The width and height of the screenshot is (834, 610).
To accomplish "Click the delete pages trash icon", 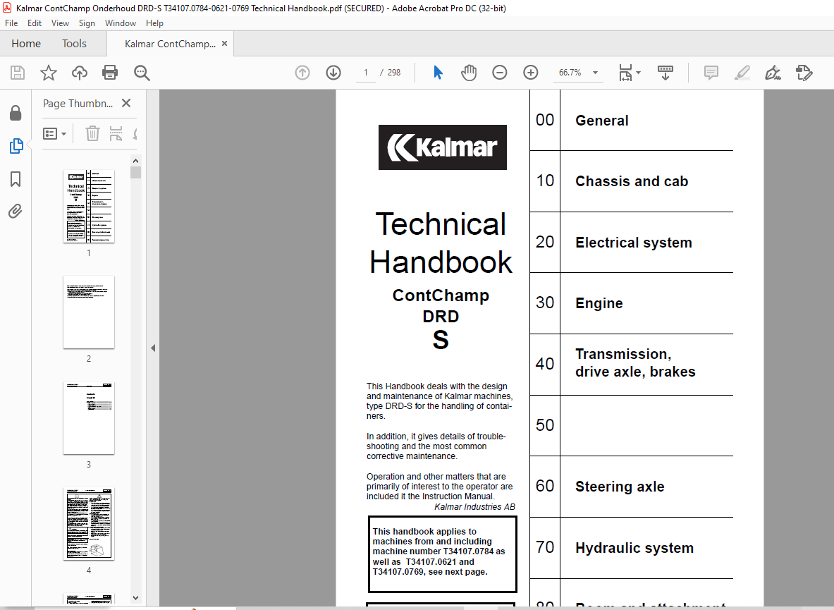I will 92,133.
